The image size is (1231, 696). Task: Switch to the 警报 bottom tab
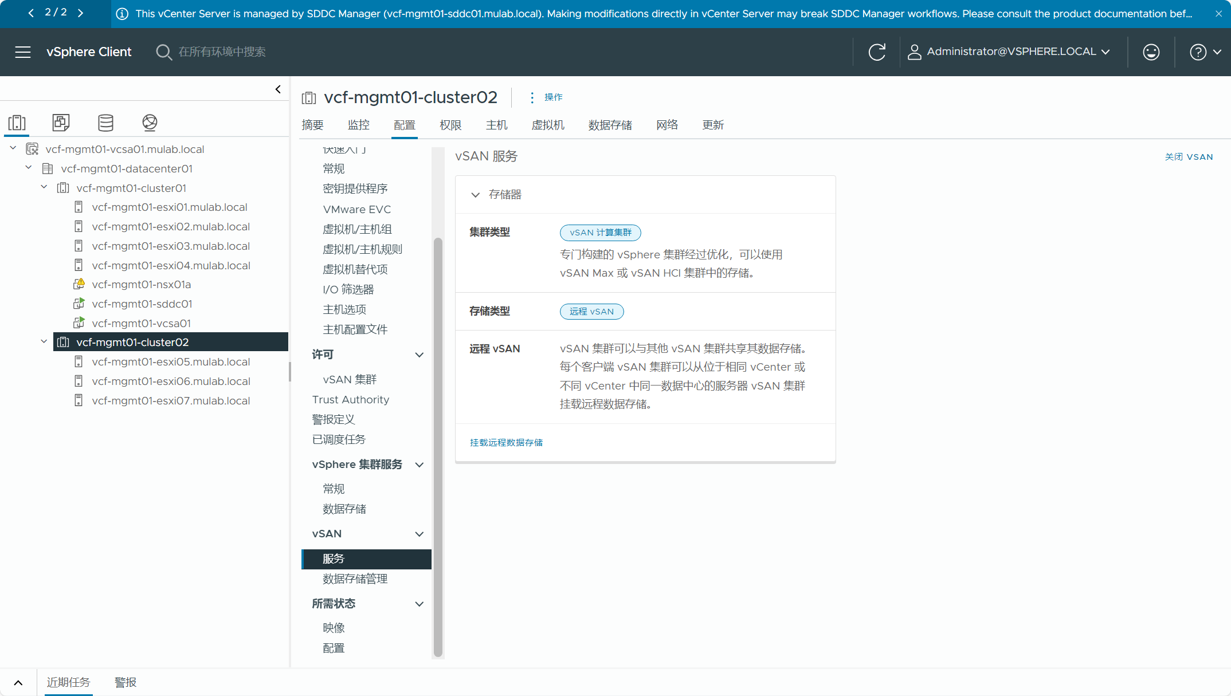(x=126, y=683)
